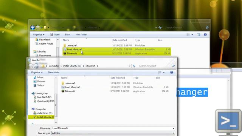Change view icon in Save As dialog
242x136 pixels.
tap(160, 72)
